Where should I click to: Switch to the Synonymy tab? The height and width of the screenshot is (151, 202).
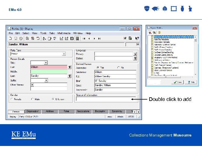tap(117, 111)
